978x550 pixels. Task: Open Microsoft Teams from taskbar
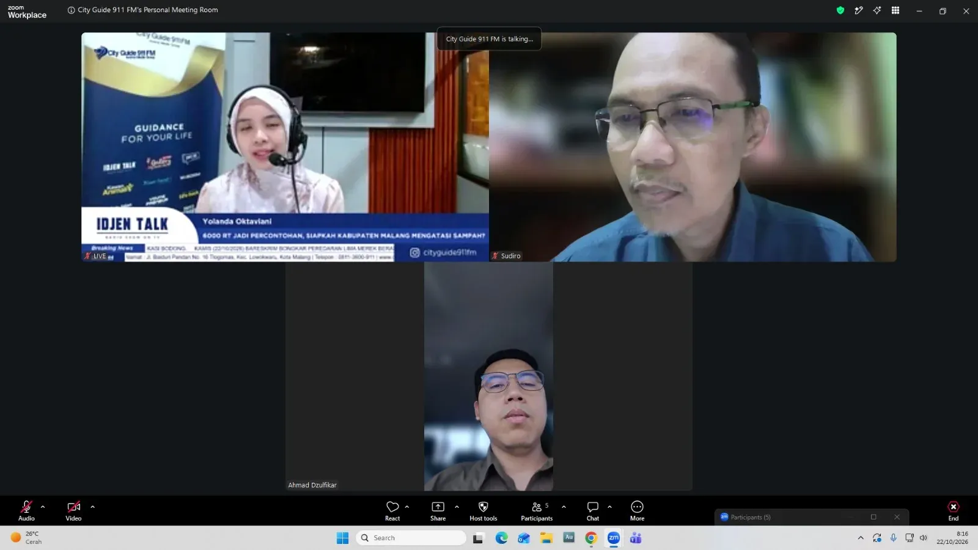click(x=636, y=538)
